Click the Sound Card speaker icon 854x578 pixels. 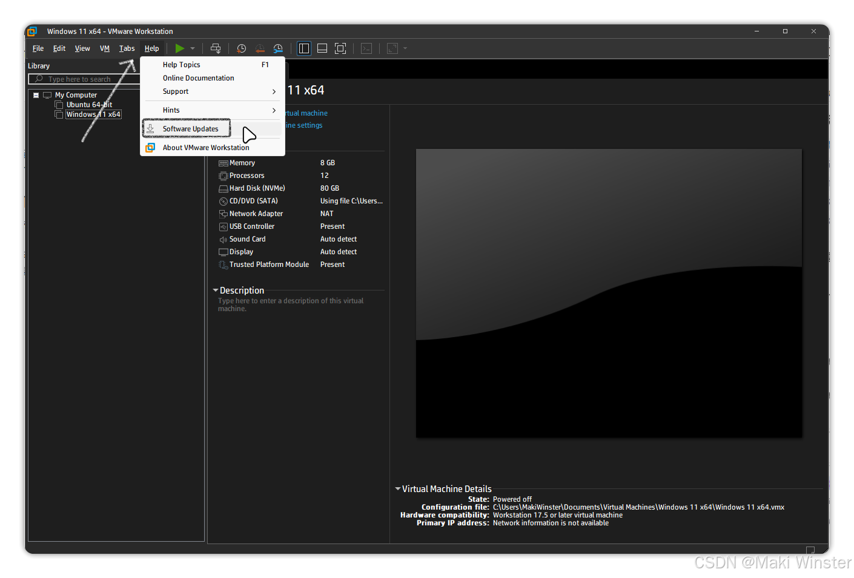pos(223,240)
